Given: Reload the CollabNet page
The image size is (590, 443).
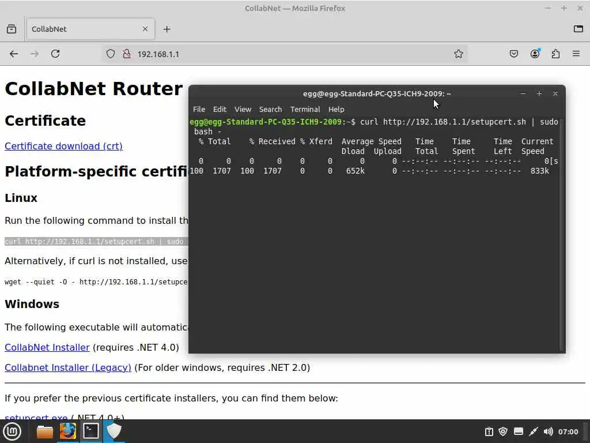Looking at the screenshot, I should [55, 54].
